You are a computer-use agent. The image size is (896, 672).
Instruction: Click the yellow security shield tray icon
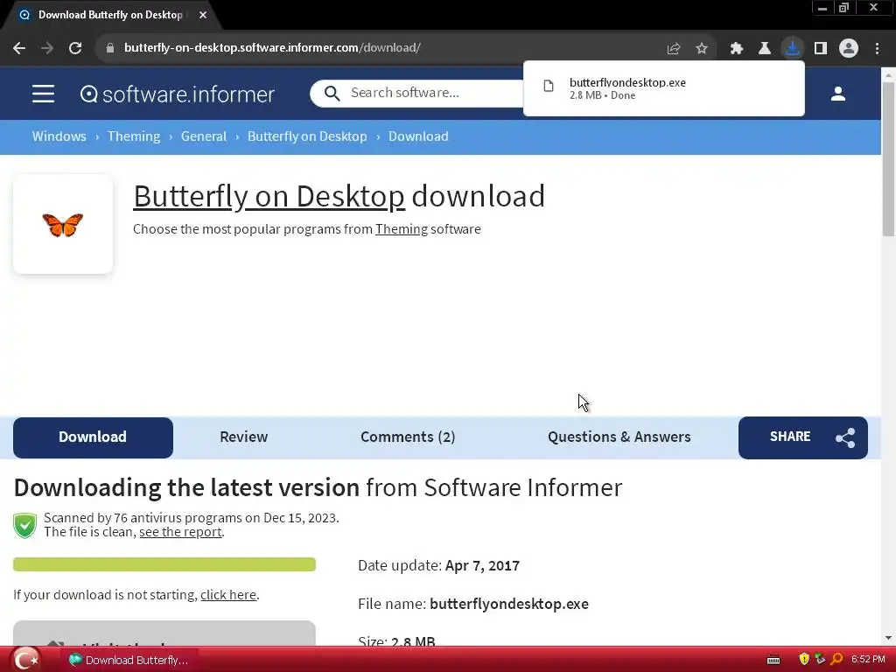[805, 660]
